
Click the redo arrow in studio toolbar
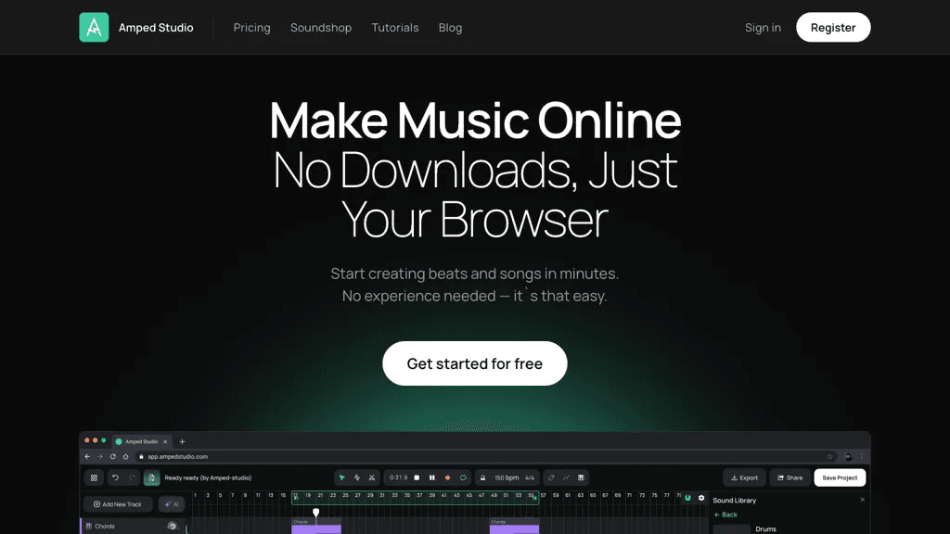pyautogui.click(x=132, y=477)
